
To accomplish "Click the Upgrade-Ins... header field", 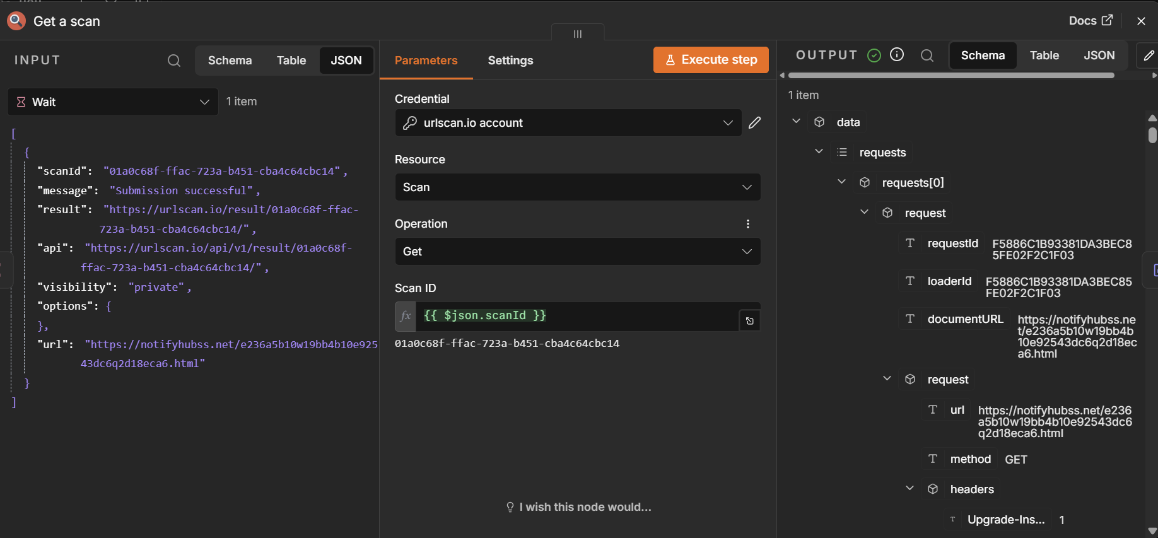I will tap(1006, 520).
